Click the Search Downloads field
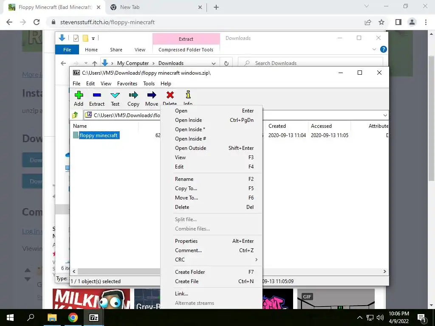435x326 pixels. 311,63
